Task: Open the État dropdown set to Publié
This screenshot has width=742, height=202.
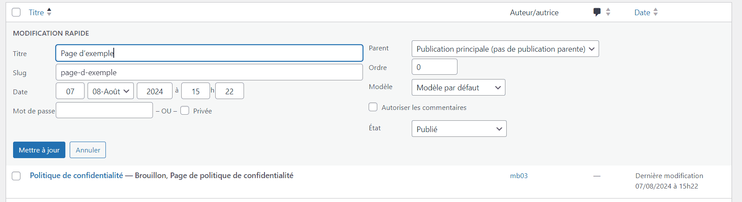Action: point(459,129)
